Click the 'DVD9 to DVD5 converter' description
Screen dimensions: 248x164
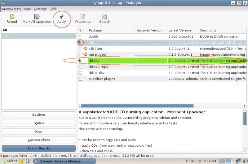(219, 37)
